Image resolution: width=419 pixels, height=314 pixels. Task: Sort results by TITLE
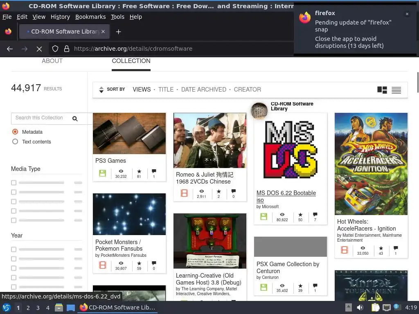(166, 90)
